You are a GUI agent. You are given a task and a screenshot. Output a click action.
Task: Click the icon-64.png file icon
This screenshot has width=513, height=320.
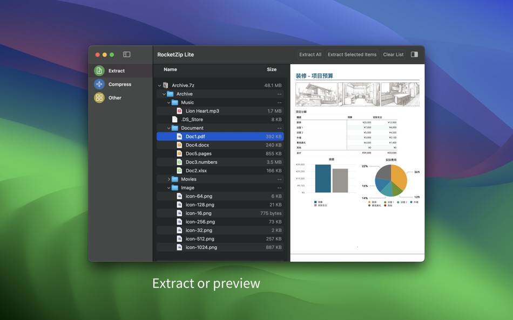pos(179,196)
